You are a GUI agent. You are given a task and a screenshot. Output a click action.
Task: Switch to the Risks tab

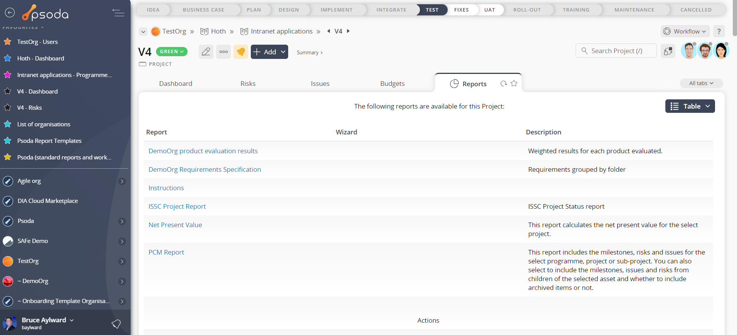click(248, 84)
